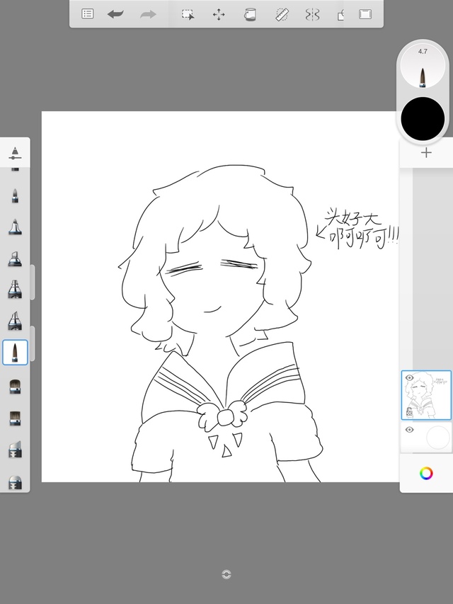This screenshot has width=453, height=604.
Task: Switch to full screen canvas view
Action: [x=365, y=14]
